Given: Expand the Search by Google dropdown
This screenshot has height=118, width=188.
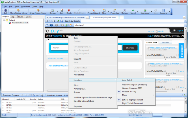Looking at the screenshot, I should pos(185,21).
